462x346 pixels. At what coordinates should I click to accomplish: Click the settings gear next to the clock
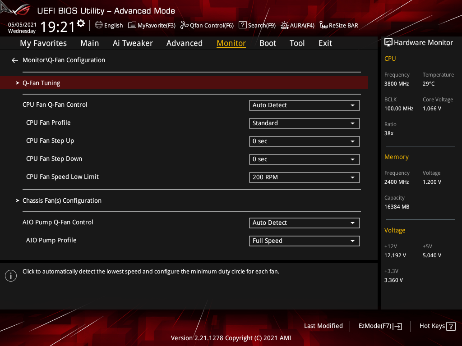(x=81, y=23)
